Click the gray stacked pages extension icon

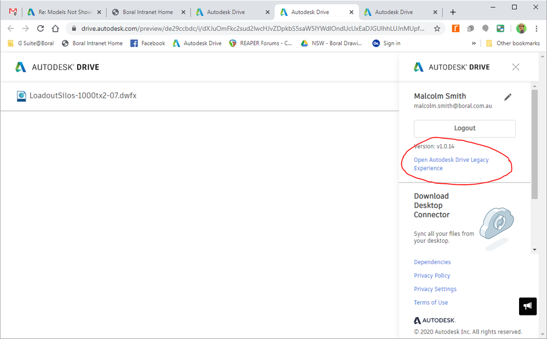[x=470, y=28]
